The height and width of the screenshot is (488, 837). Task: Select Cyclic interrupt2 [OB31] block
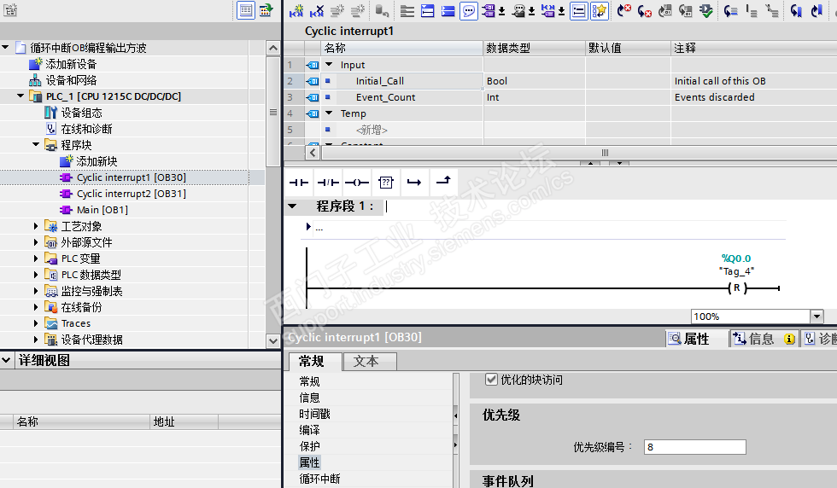click(131, 194)
